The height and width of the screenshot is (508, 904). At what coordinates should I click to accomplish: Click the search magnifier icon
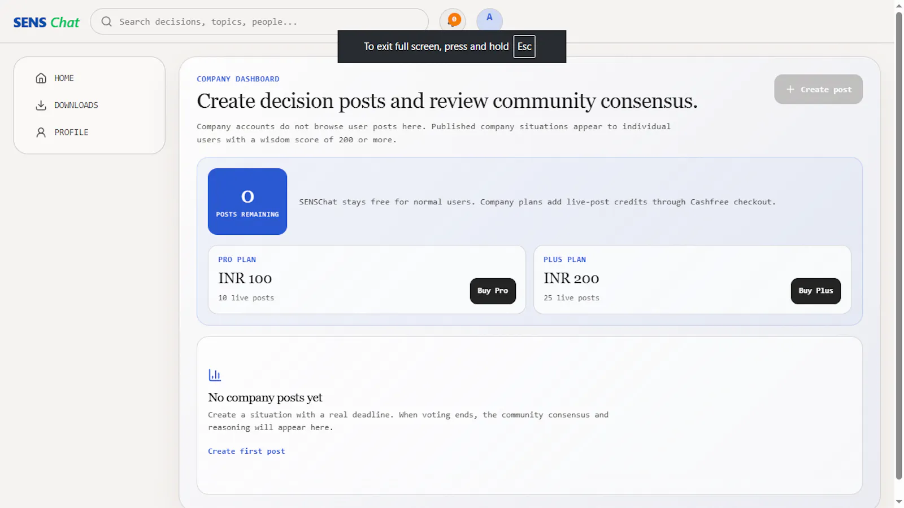[106, 21]
